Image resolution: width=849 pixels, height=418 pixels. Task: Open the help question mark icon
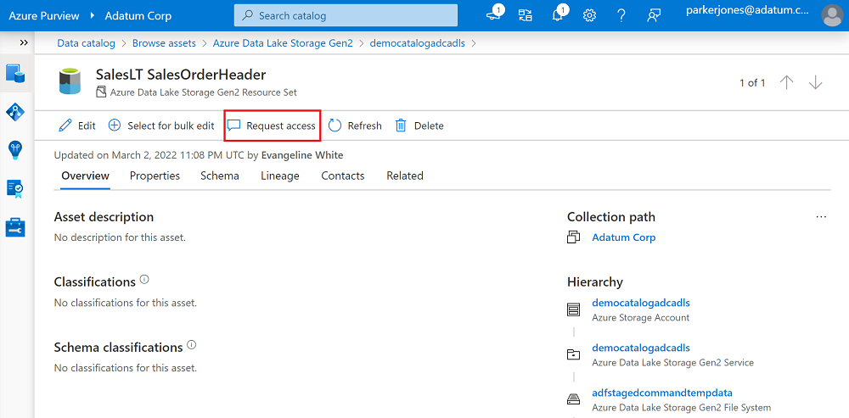(621, 15)
